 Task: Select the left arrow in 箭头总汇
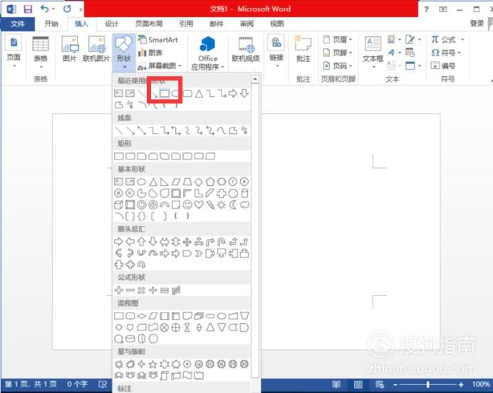point(130,241)
